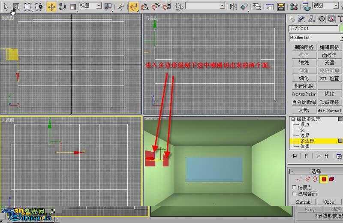
Task: Click the 删除网格 modifier button
Action: click(304, 47)
